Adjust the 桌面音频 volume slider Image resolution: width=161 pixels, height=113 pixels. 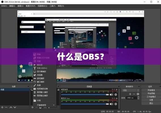point(85,95)
